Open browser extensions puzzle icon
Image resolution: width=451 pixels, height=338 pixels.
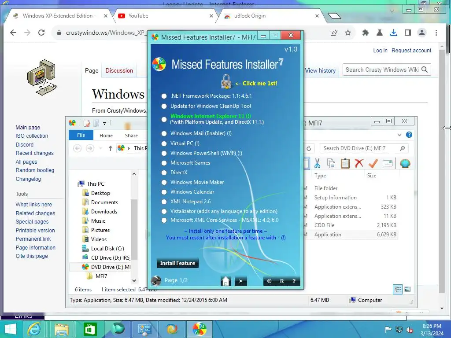click(x=365, y=33)
